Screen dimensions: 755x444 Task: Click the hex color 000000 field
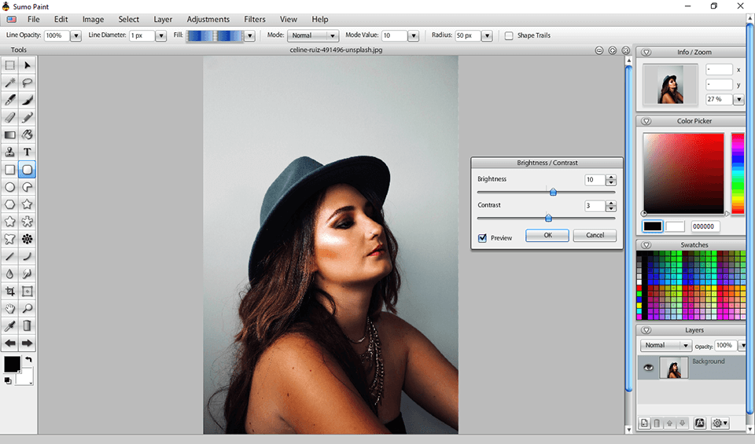[x=705, y=226]
